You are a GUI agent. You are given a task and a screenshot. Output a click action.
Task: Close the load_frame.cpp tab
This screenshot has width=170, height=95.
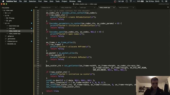click(133, 8)
